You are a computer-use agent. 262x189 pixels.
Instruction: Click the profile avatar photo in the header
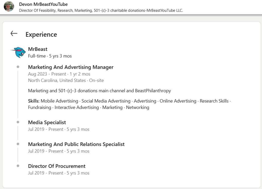[9, 6]
